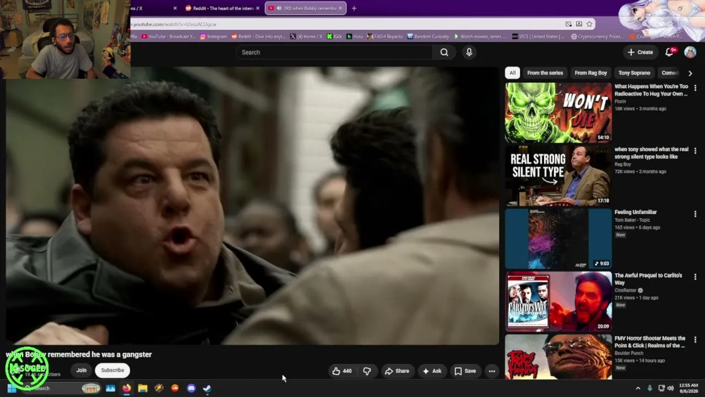Start voice search with the microphone icon
The width and height of the screenshot is (705, 397).
click(469, 52)
